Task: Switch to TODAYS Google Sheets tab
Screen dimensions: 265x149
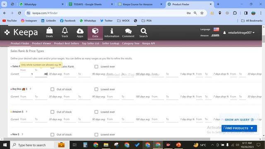Action: [x=91, y=4]
